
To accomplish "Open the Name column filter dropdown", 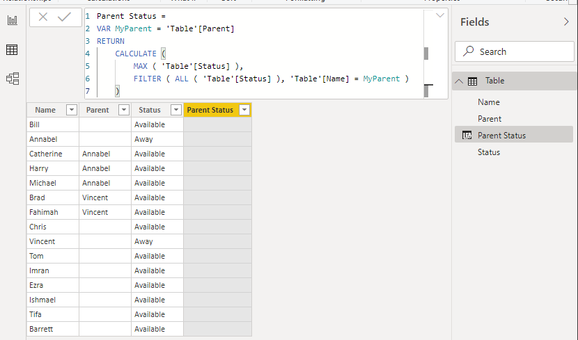I will tap(72, 110).
